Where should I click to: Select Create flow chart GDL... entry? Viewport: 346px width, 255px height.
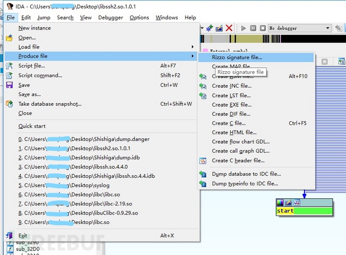256,142
